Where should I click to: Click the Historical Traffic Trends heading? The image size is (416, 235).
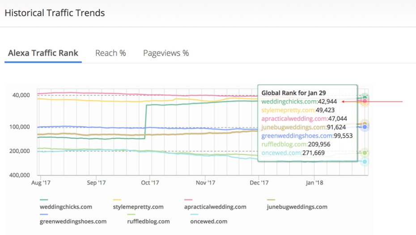[x=55, y=13]
